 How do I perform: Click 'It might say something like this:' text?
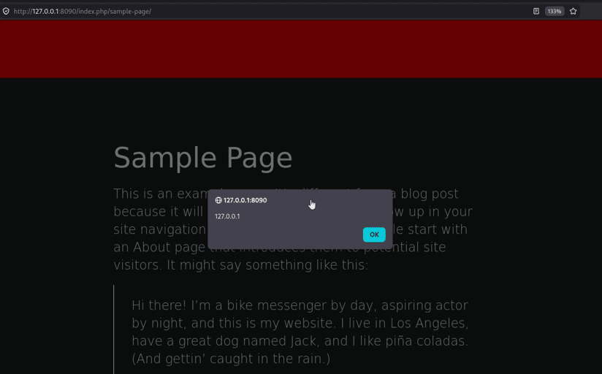267,265
